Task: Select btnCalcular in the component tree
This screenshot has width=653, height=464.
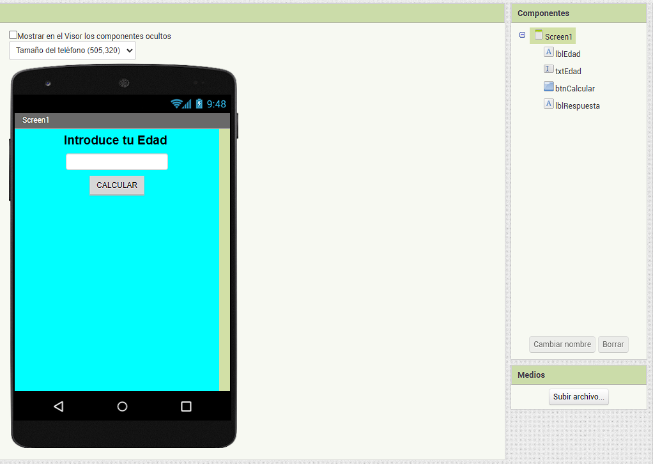Action: coord(575,89)
